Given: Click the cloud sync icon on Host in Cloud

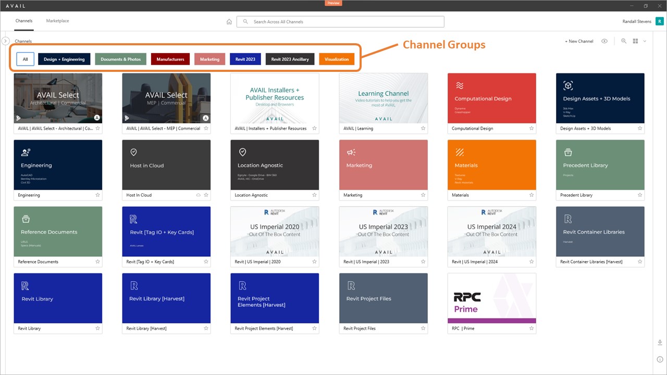Looking at the screenshot, I should 198,195.
